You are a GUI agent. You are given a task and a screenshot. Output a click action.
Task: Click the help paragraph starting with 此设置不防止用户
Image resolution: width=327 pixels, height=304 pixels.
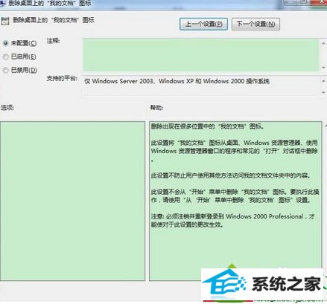click(231, 175)
